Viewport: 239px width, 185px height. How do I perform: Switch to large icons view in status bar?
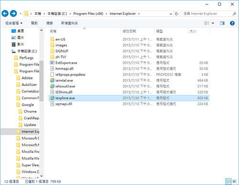[x=235, y=181]
